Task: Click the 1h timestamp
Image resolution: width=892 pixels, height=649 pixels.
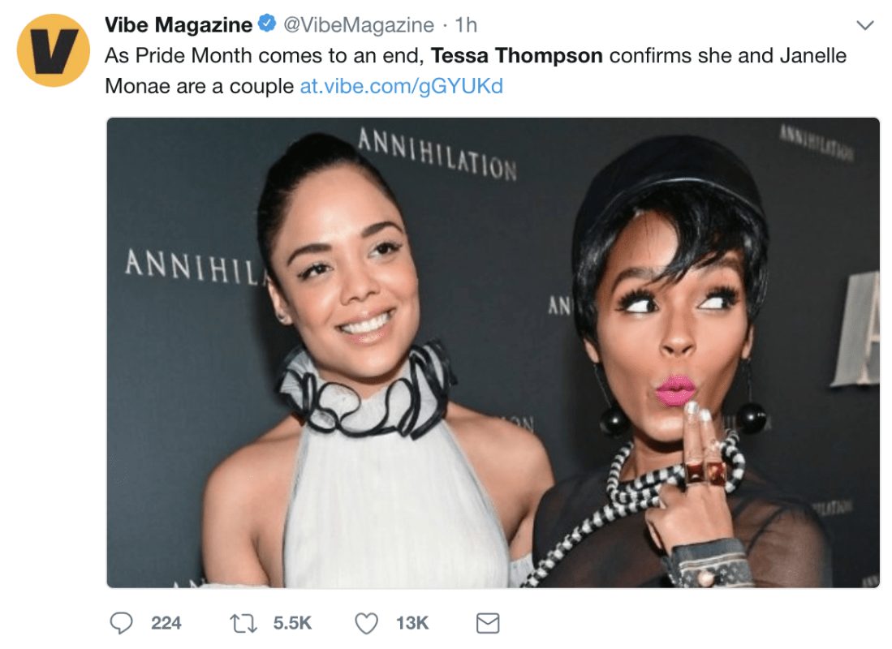Action: [x=466, y=24]
